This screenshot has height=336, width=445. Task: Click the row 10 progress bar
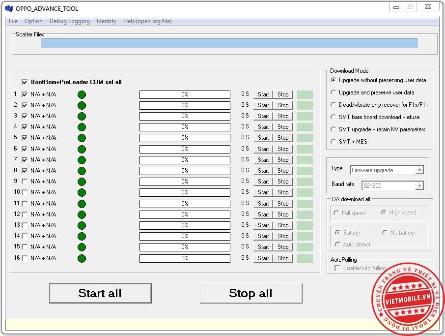pyautogui.click(x=185, y=192)
